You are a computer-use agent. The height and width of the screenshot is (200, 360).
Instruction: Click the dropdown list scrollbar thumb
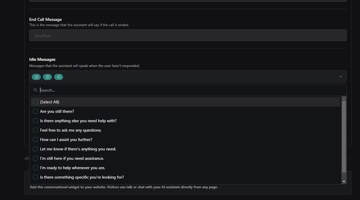(x=344, y=137)
